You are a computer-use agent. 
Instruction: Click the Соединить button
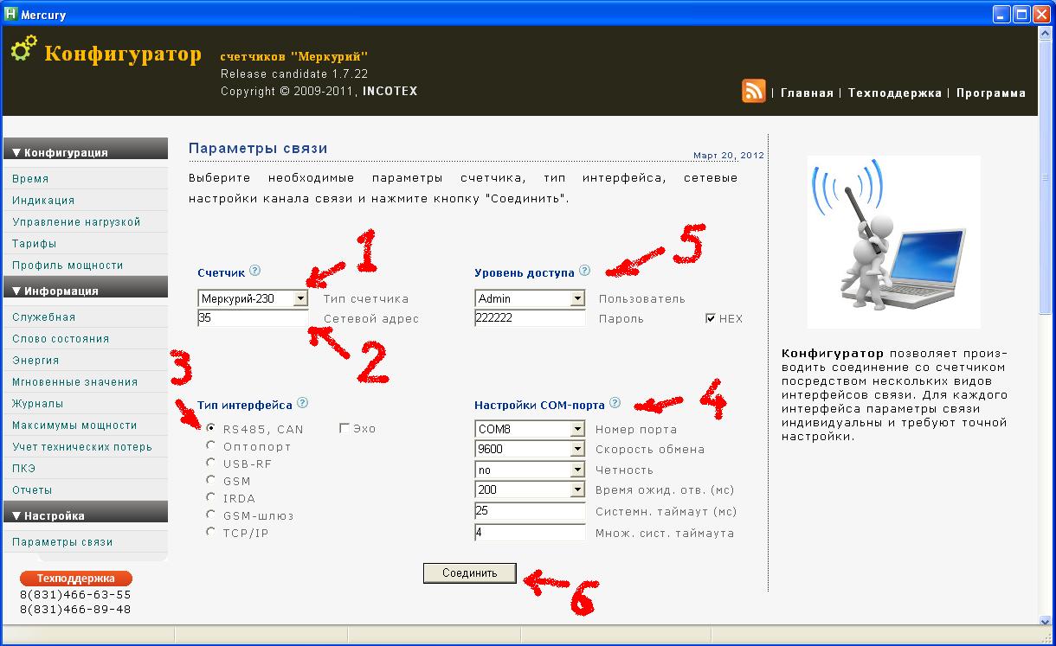tap(470, 572)
